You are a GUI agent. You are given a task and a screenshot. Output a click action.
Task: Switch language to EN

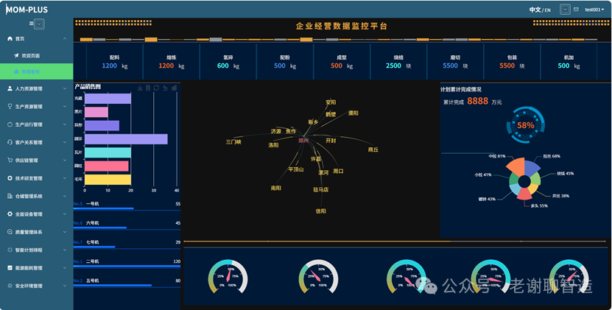tap(548, 10)
